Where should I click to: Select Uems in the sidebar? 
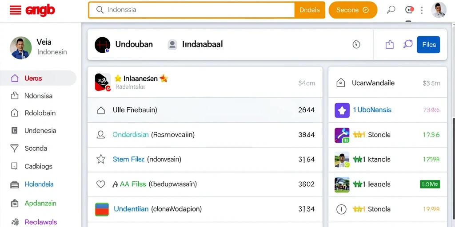coord(38,78)
